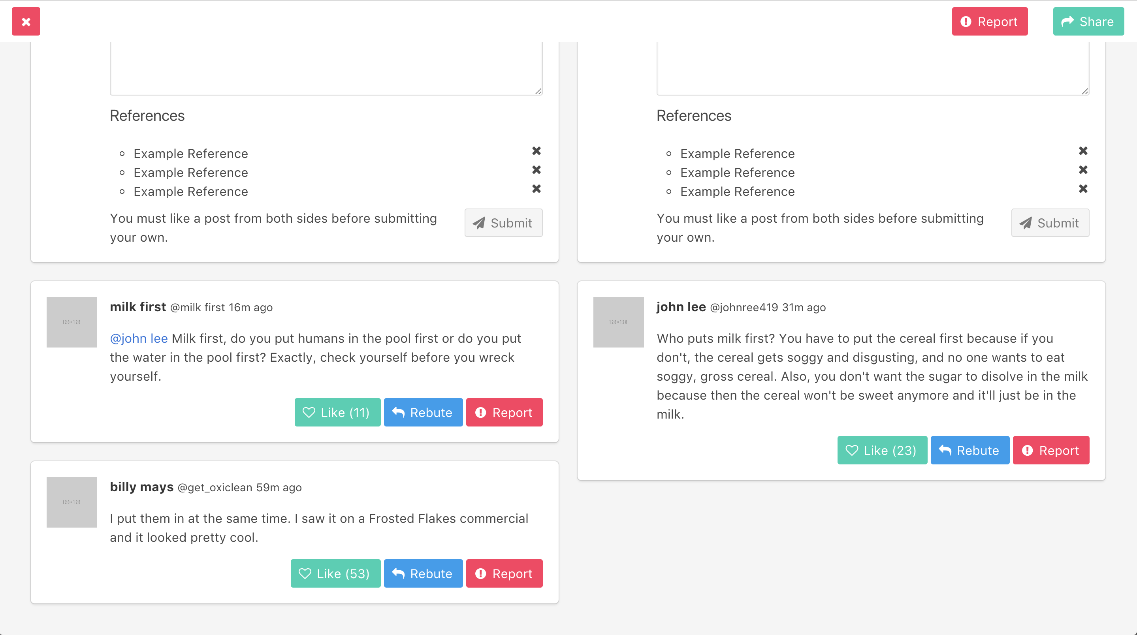
Task: Remove second Example Reference in left panel
Action: pos(536,170)
